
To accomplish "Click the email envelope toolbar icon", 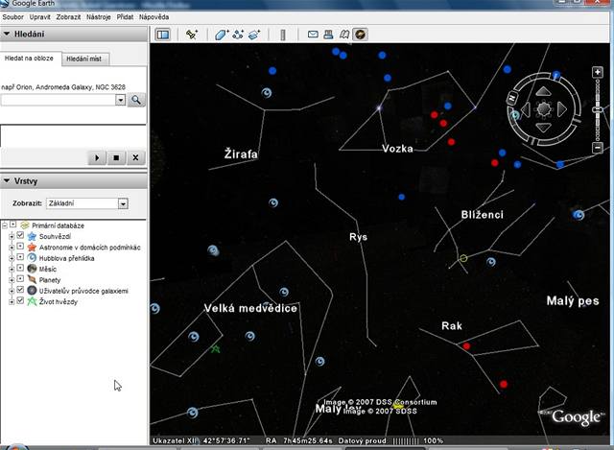I will point(313,35).
